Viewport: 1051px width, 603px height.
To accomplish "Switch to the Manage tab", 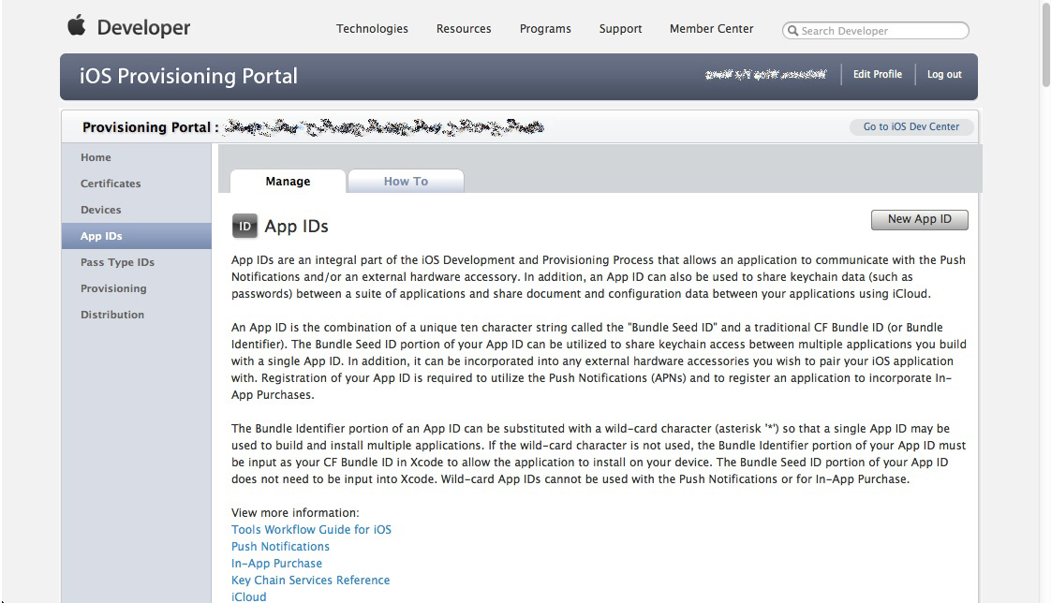I will (x=288, y=181).
